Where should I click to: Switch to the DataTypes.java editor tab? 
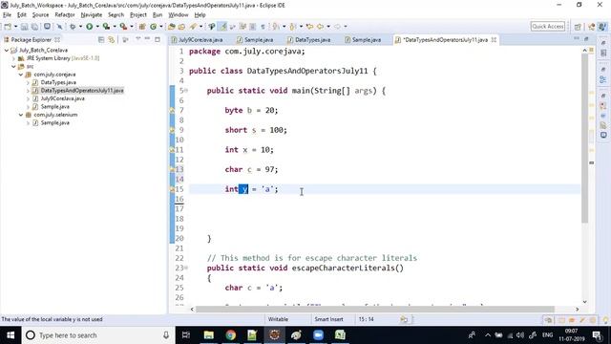tap(308, 40)
